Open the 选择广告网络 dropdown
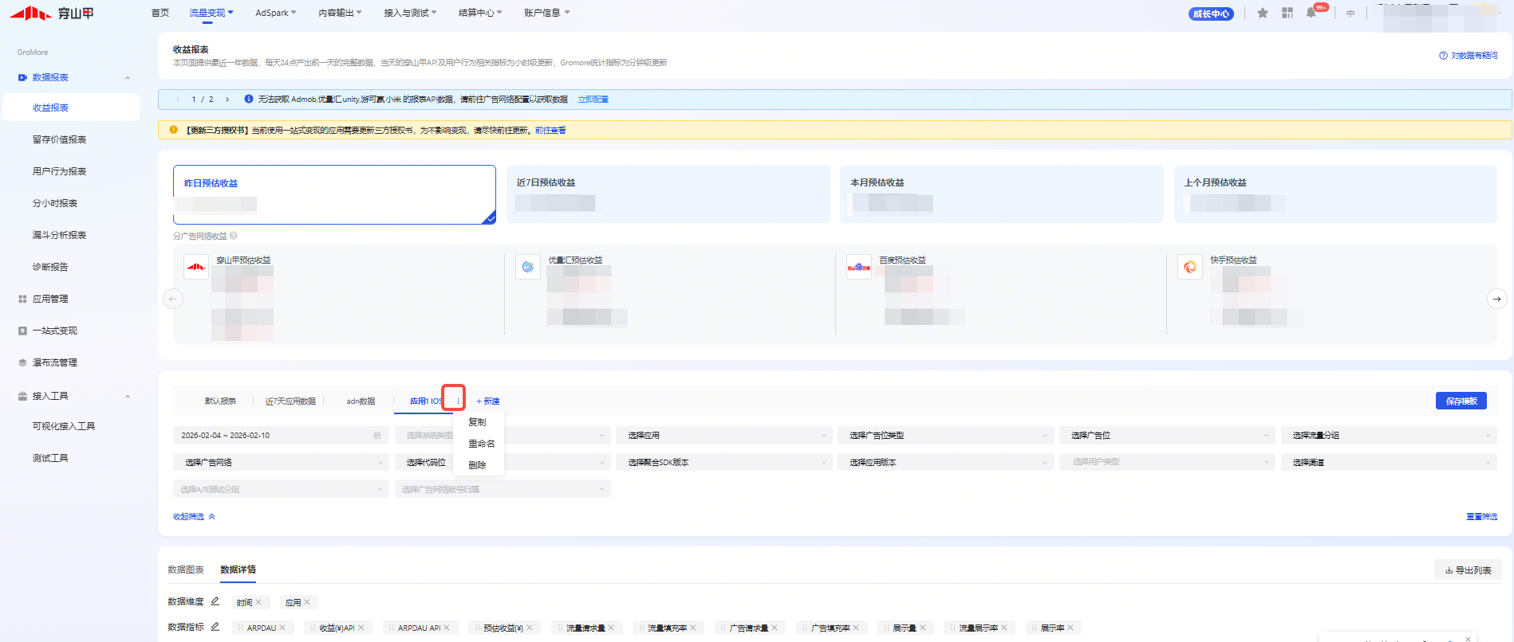Viewport: 1514px width, 642px height. (x=281, y=463)
